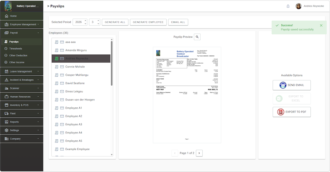
Task: Click the SEND EMAIL option button
Action: click(x=292, y=85)
